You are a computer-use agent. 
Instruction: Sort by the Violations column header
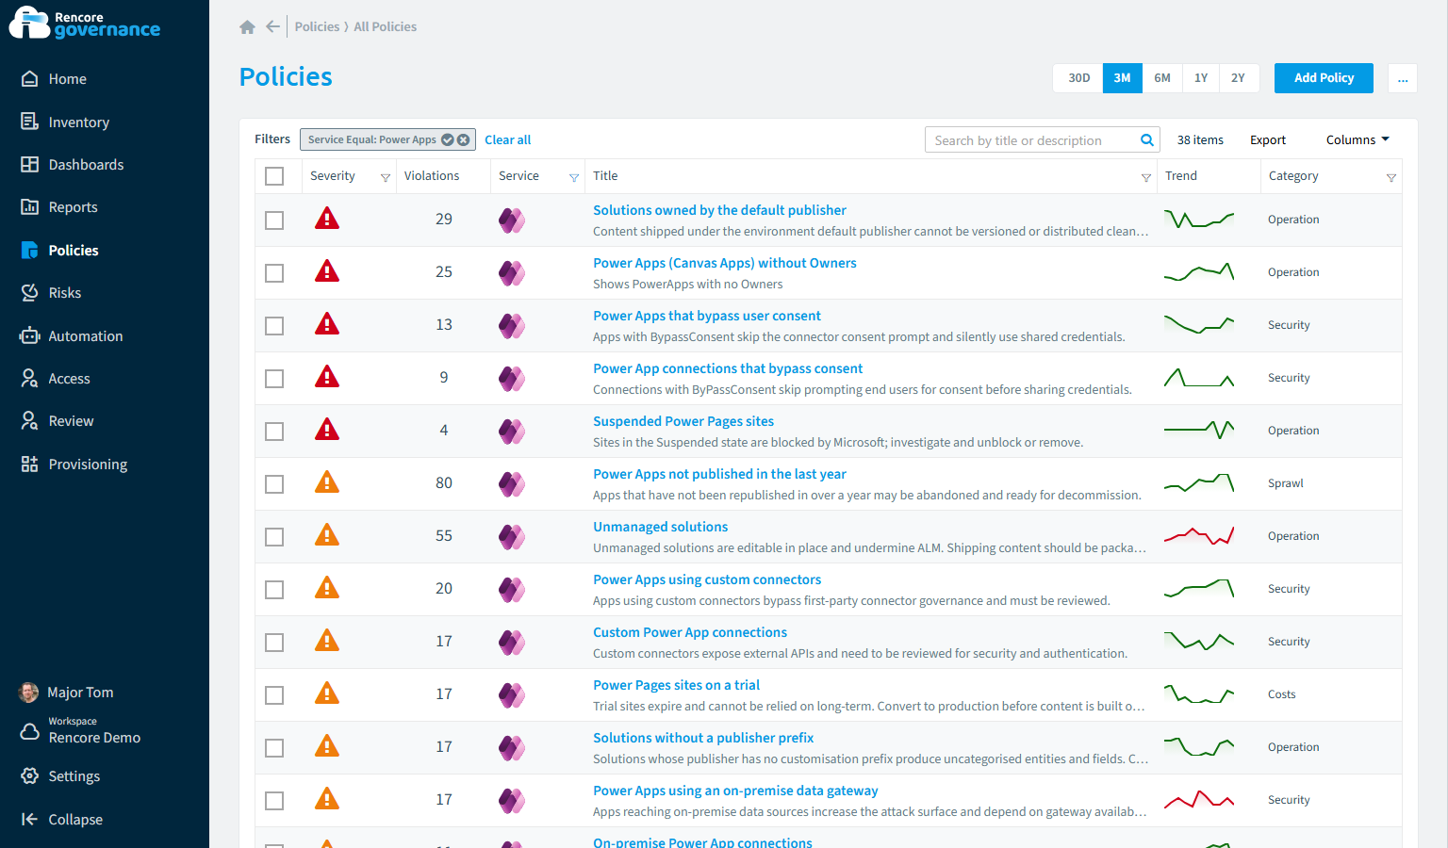point(432,176)
